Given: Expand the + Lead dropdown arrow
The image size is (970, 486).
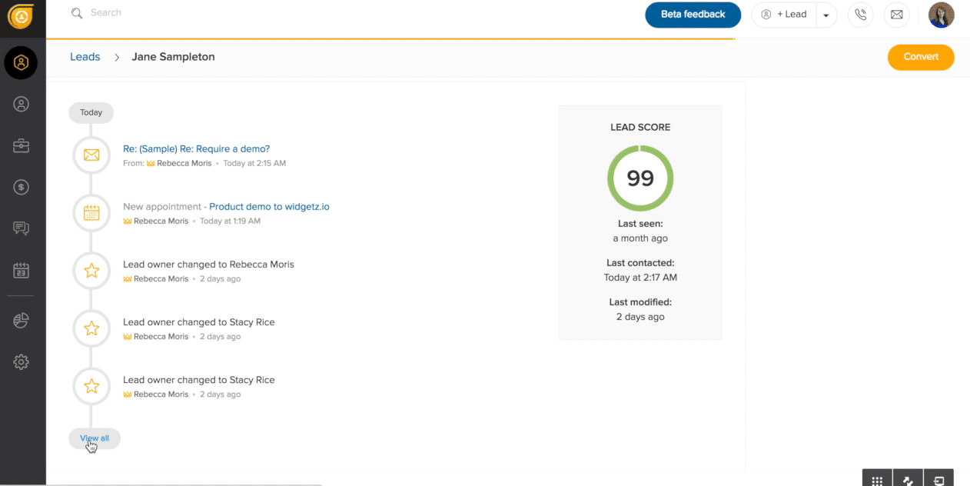Looking at the screenshot, I should (826, 15).
